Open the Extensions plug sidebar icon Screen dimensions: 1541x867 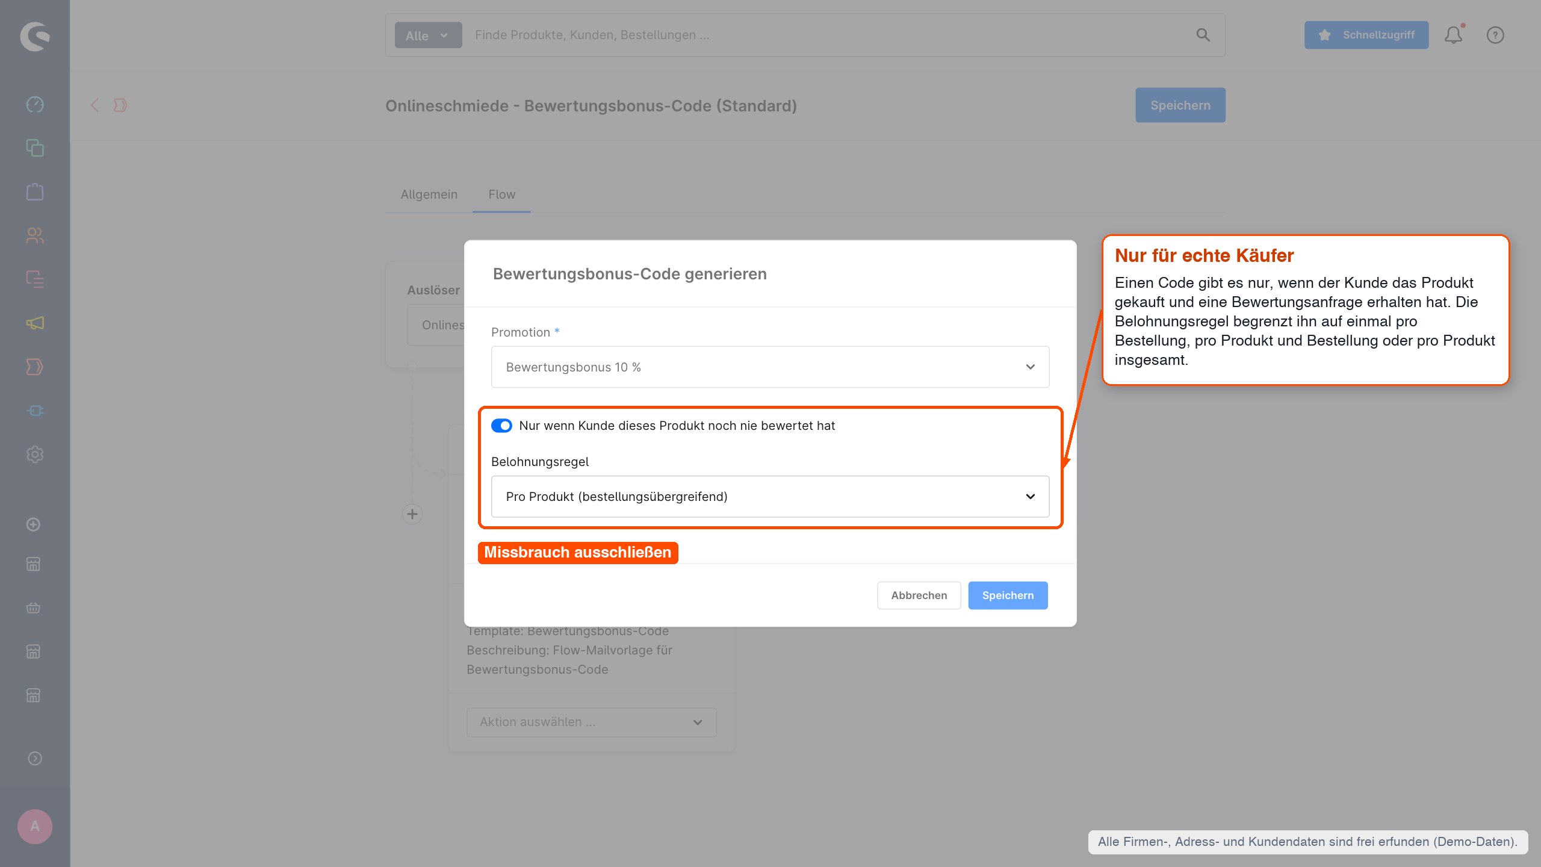(35, 411)
